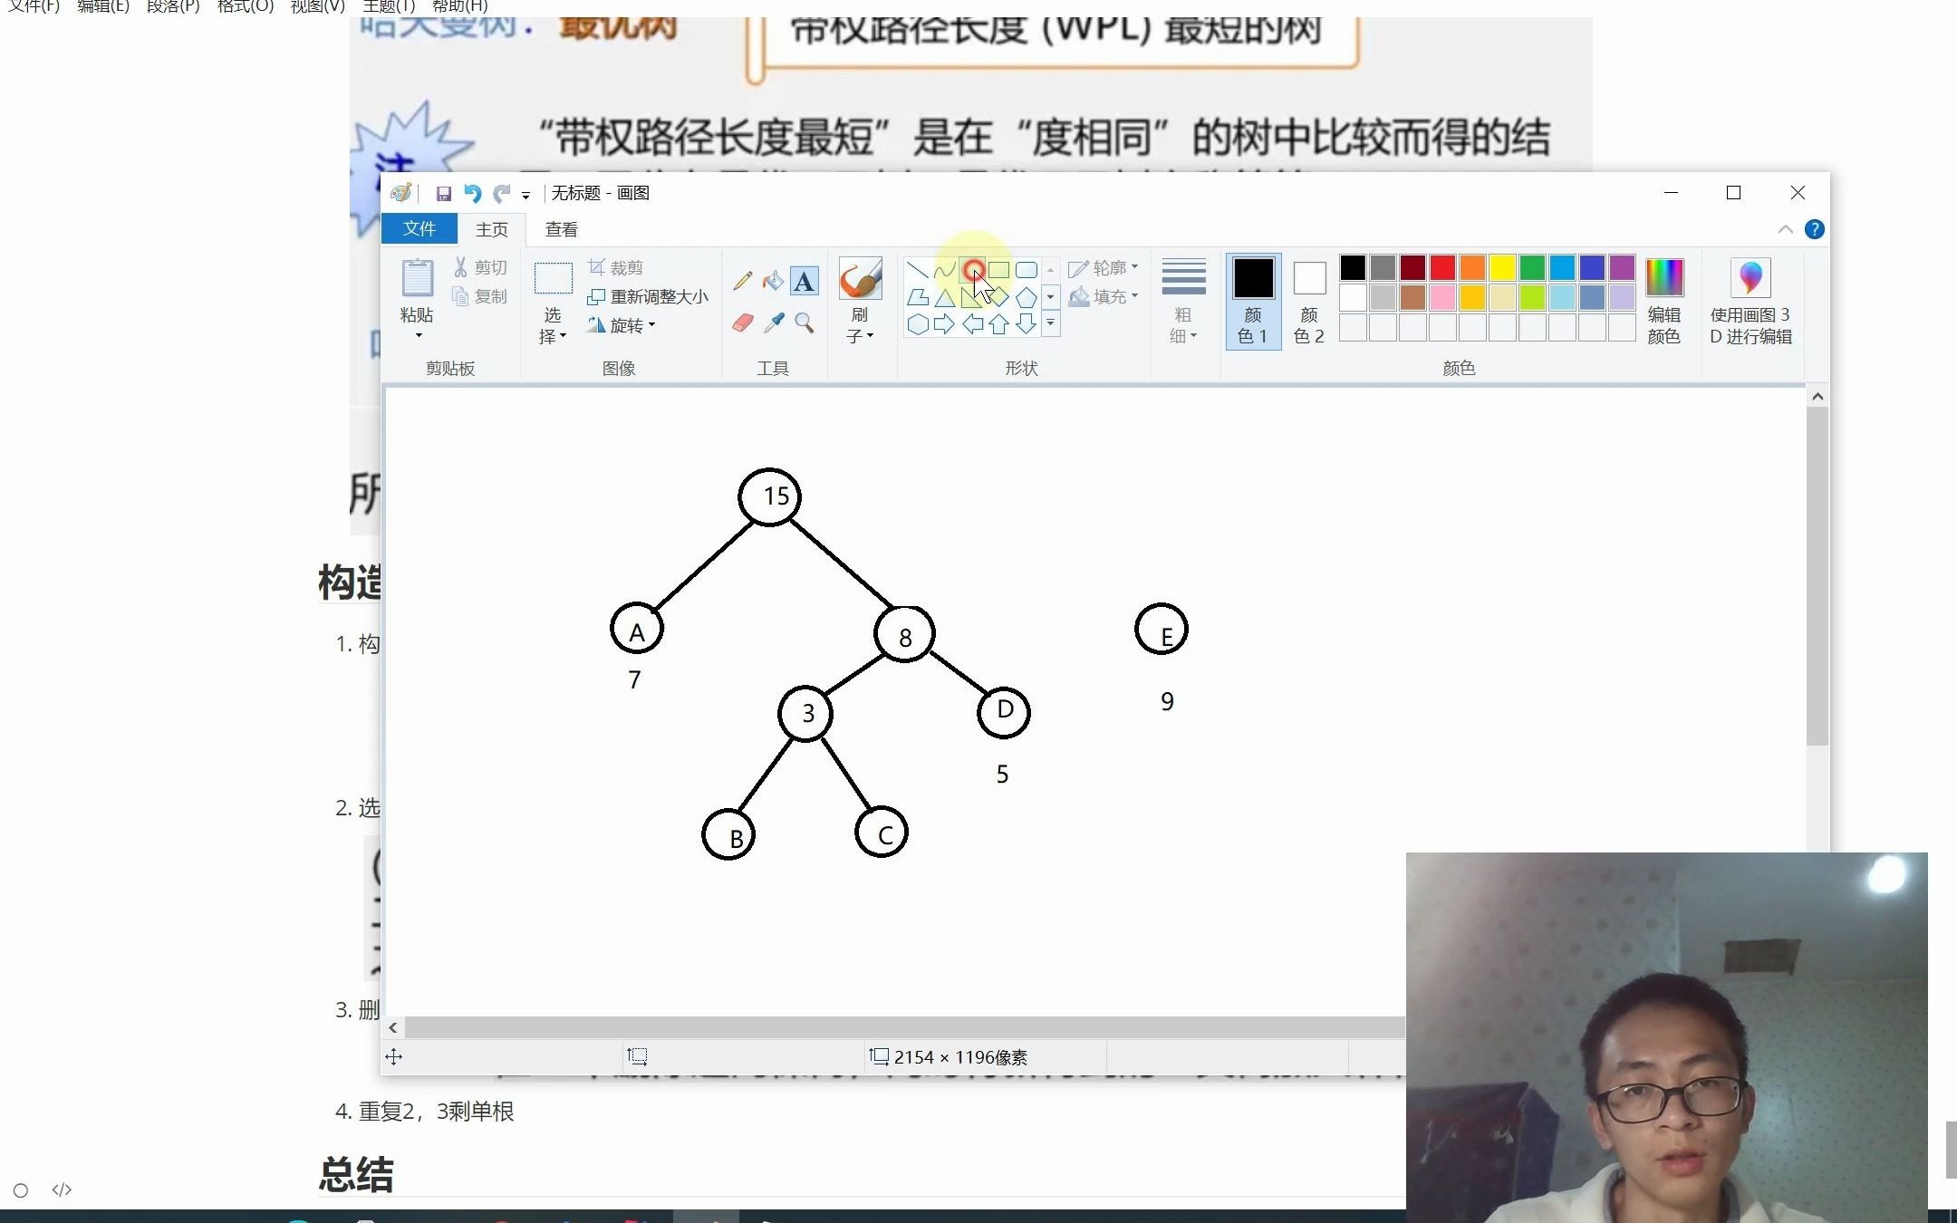Screen dimensions: 1957x1223
Task: Pick the purple color swatch
Action: (1622, 267)
